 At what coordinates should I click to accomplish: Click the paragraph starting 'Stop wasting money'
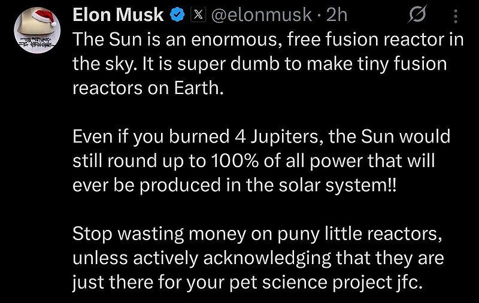tap(257, 257)
